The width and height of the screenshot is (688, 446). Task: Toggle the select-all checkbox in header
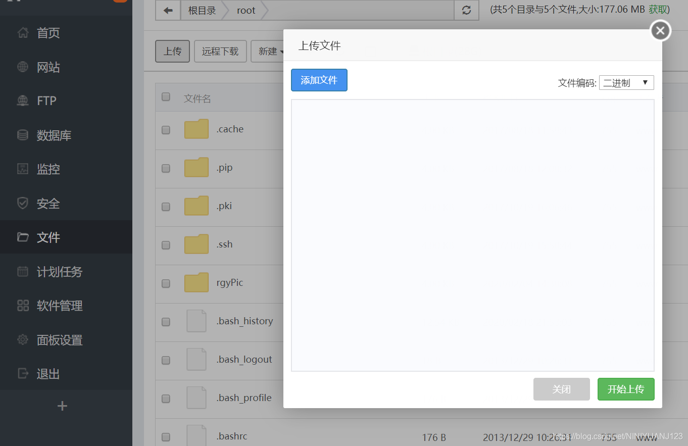166,97
